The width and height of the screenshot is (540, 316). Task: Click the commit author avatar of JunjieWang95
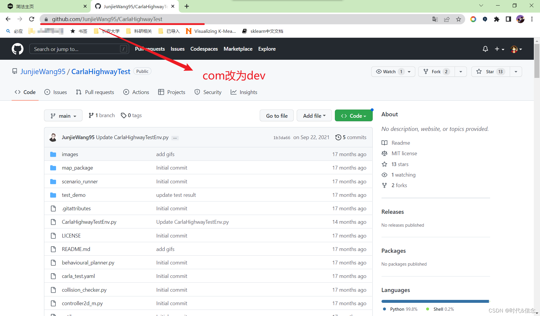[53, 137]
